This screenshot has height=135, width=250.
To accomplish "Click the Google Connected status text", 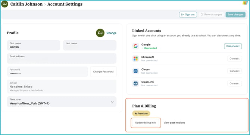I will [x=149, y=48].
